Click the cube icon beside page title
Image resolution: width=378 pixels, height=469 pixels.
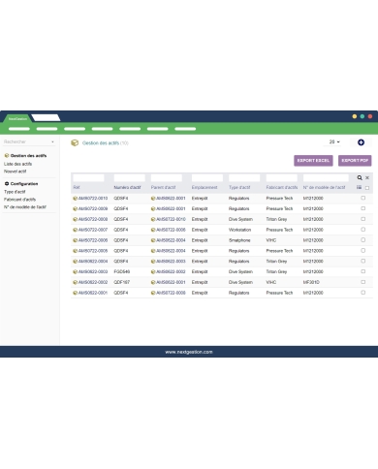coord(75,142)
